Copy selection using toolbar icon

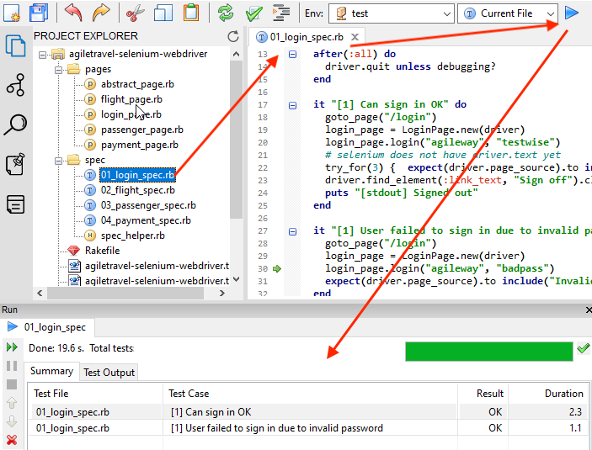pos(163,13)
